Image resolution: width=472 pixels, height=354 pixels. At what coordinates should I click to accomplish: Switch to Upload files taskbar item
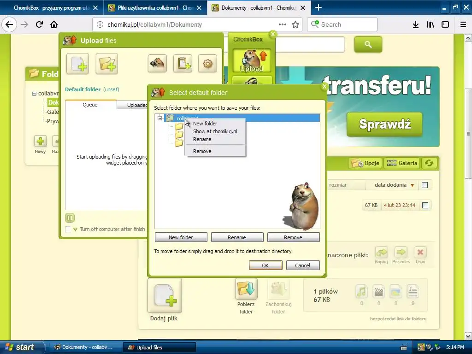[159, 347]
